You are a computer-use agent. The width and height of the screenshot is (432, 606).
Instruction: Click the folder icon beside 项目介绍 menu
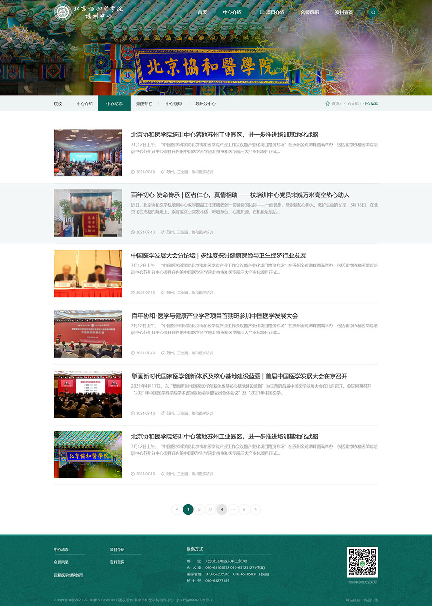pyautogui.click(x=262, y=13)
